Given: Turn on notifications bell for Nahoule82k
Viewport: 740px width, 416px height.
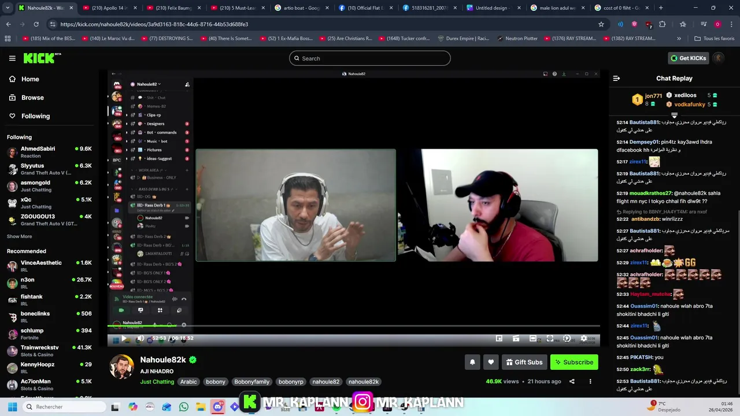Looking at the screenshot, I should pyautogui.click(x=472, y=362).
